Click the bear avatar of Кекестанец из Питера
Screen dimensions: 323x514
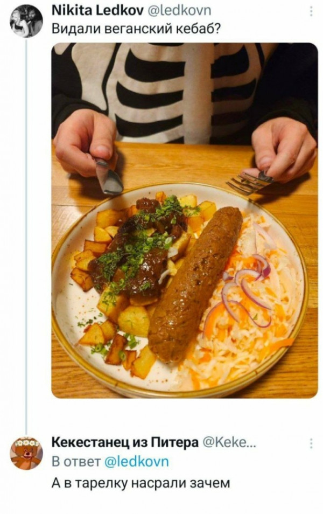26,453
